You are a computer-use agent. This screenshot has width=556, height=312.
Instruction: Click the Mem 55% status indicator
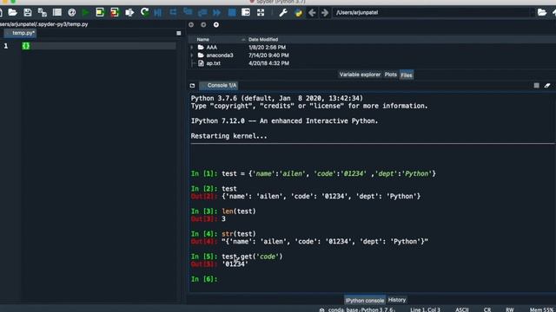tap(542, 309)
